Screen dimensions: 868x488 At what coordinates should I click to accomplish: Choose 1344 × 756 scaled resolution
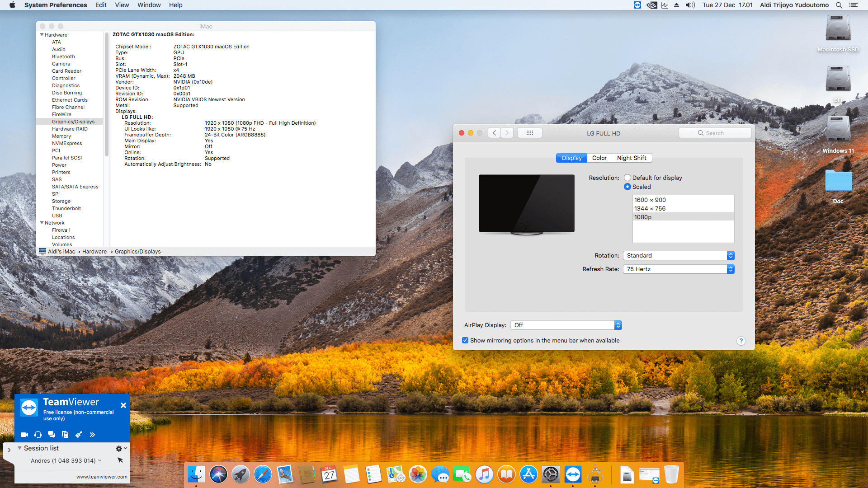[x=683, y=208]
